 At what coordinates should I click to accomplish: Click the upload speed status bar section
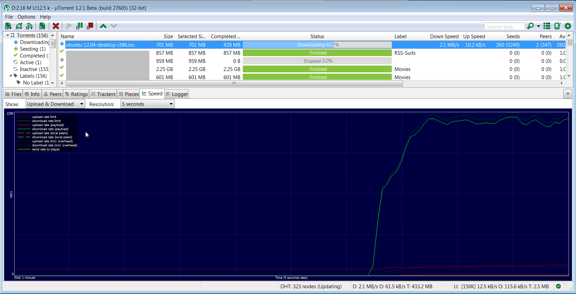[501, 286]
